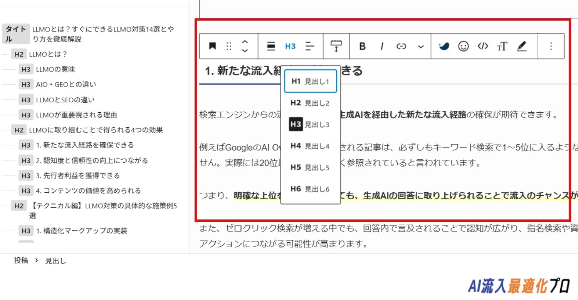The image size is (578, 300).
Task: Open the three-dot block options menu
Action: point(551,46)
